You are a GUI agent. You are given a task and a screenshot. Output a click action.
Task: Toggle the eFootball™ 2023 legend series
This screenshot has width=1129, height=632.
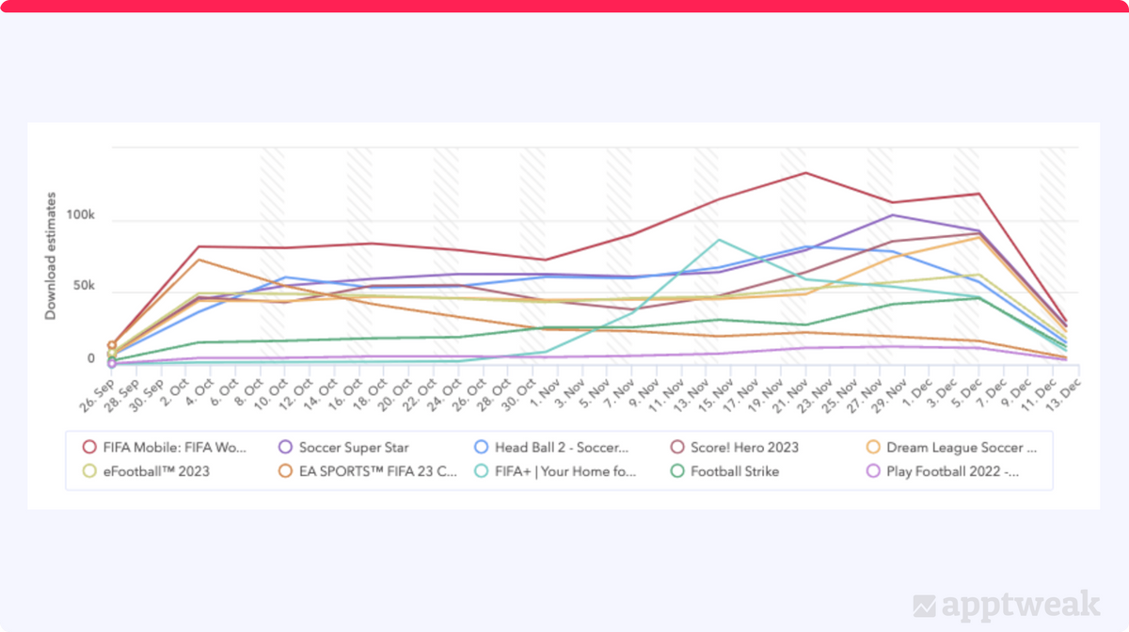coord(146,471)
